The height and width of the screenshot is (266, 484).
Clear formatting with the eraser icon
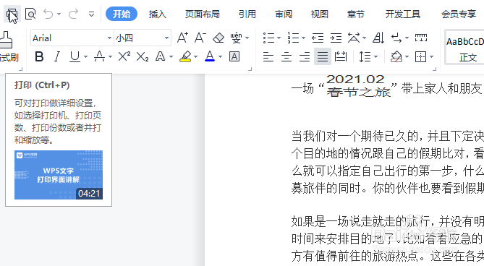coord(218,38)
